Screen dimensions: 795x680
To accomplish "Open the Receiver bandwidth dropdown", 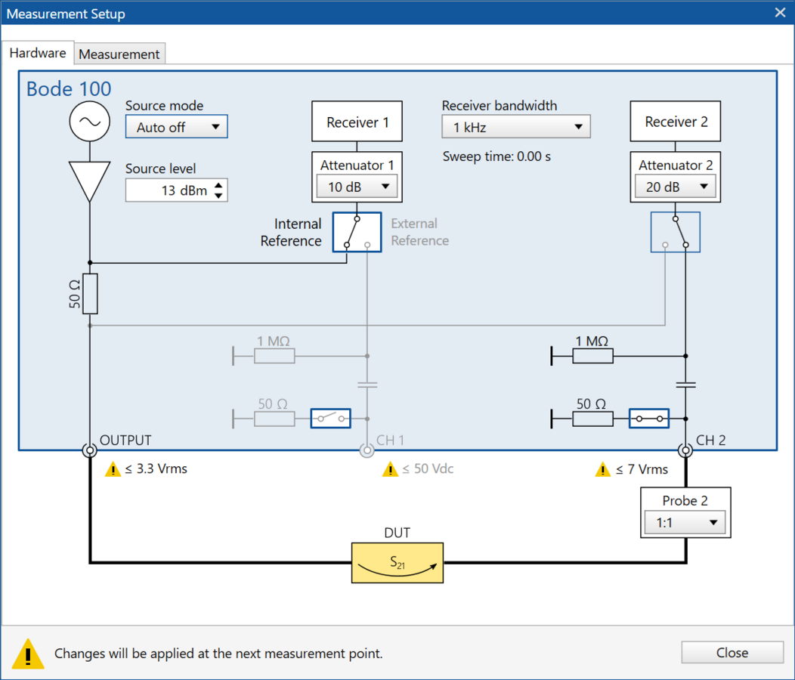I will [x=515, y=127].
